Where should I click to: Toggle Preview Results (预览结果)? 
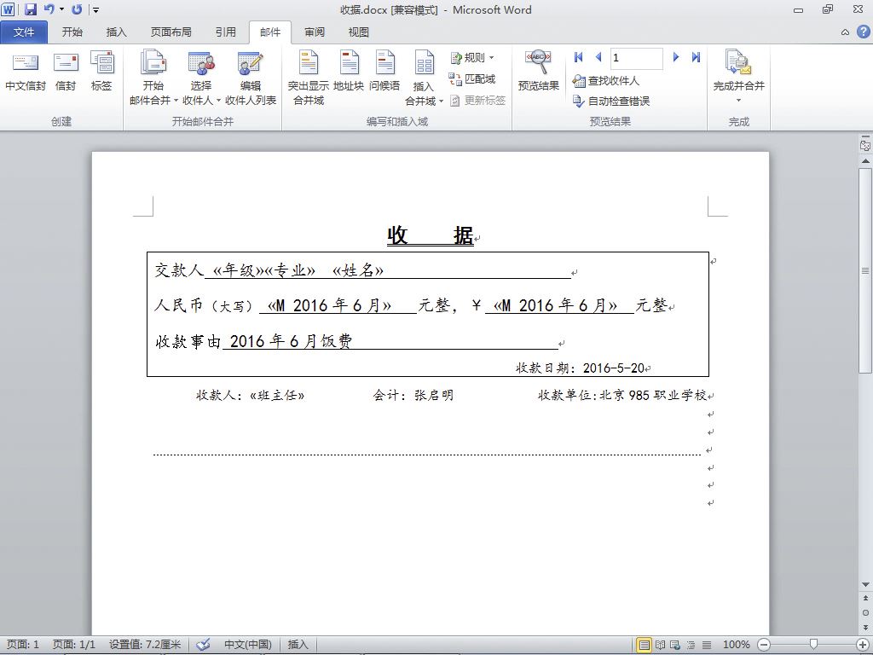539,71
